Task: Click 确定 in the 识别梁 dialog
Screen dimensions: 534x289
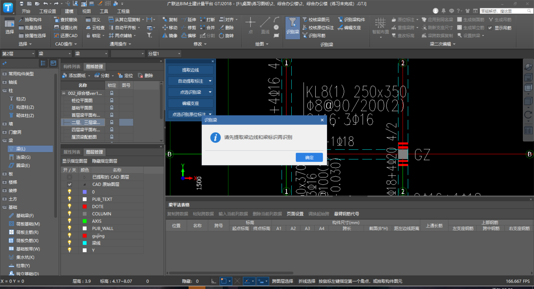Action: tap(309, 158)
